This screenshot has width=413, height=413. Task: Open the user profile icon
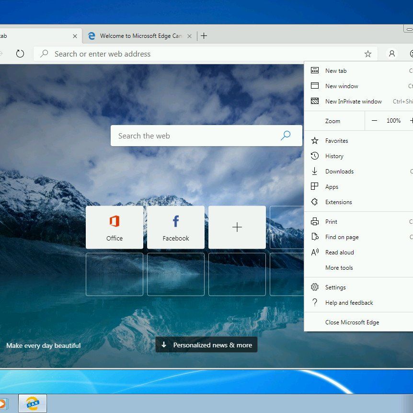click(x=392, y=54)
